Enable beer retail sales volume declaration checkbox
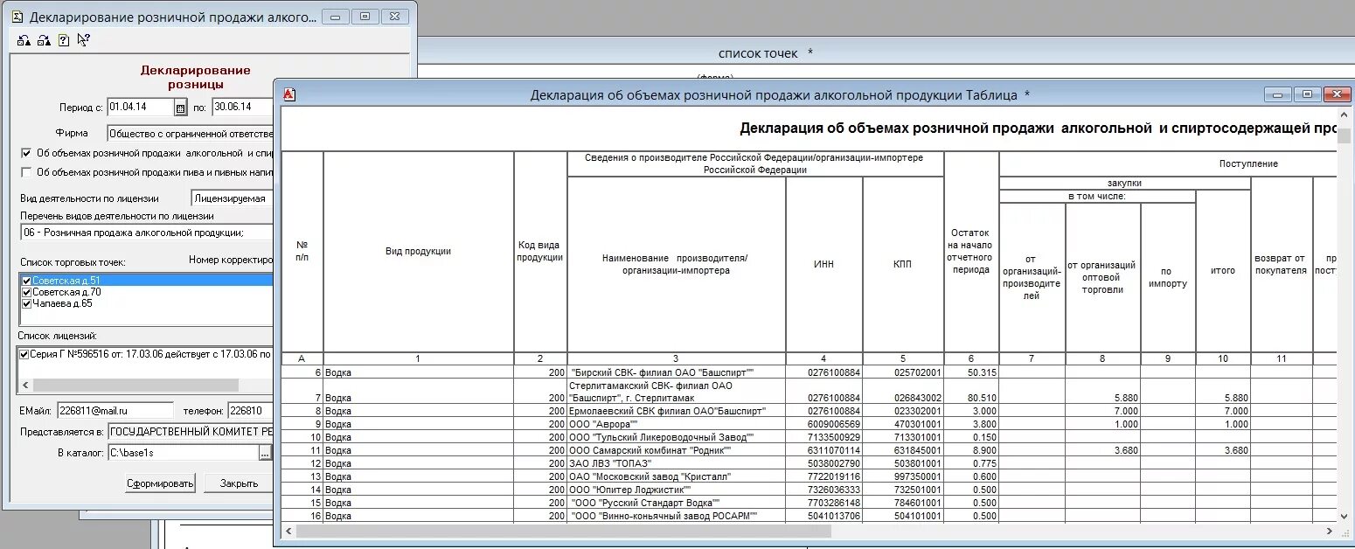 click(26, 172)
